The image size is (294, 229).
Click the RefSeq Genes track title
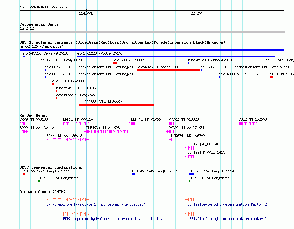pyautogui.click(x=33, y=115)
